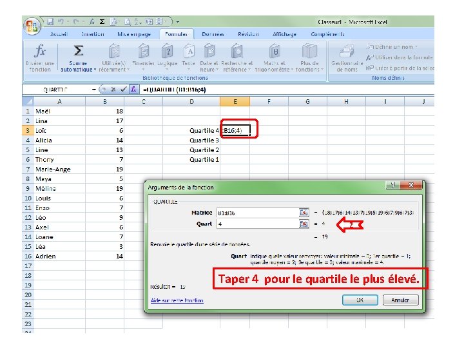The height and width of the screenshot is (348, 464).
Task: Click the dialog help question mark button
Action: (392, 186)
